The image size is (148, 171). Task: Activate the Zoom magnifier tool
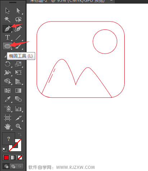pyautogui.click(x=18, y=126)
